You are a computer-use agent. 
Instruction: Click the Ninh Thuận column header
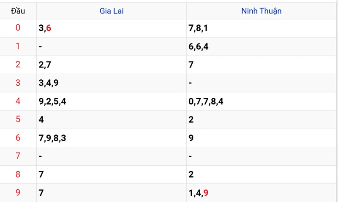tap(261, 11)
